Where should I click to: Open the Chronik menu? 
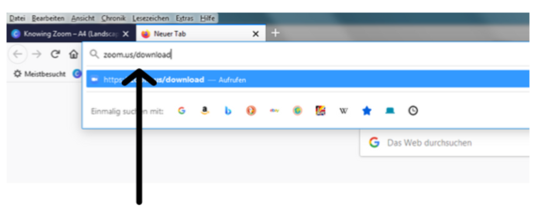(x=113, y=18)
